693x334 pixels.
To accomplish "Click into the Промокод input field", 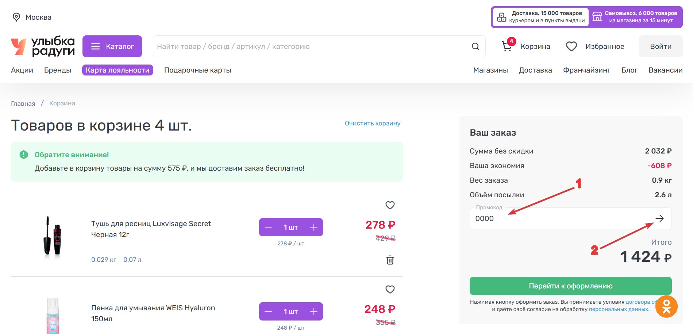I will 558,218.
